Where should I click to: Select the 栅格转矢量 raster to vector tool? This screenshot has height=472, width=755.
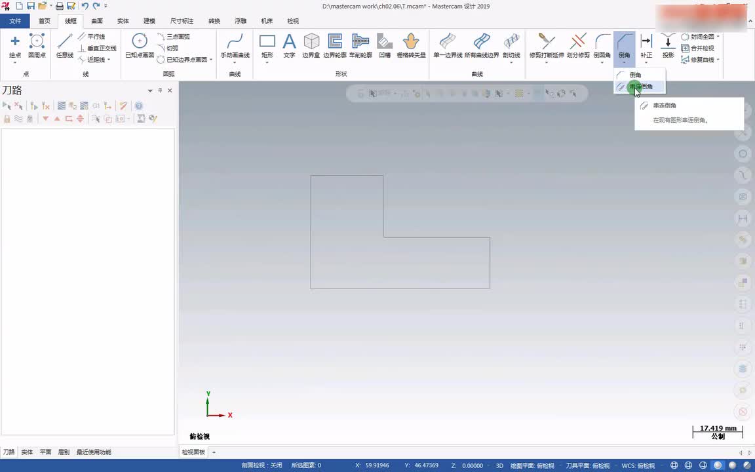click(411, 47)
